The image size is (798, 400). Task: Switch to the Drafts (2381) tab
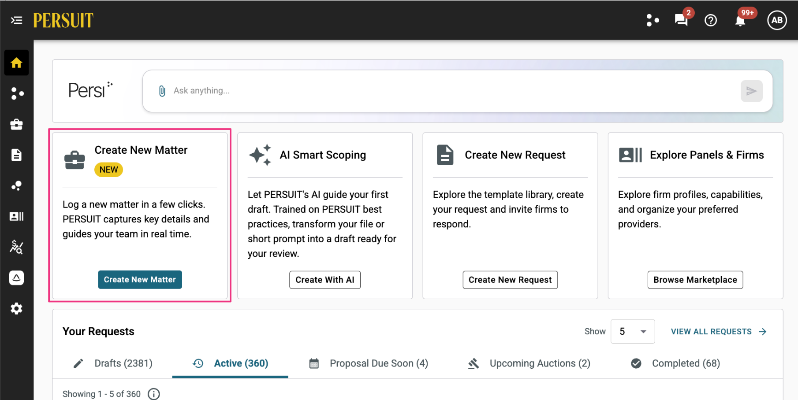[113, 363]
